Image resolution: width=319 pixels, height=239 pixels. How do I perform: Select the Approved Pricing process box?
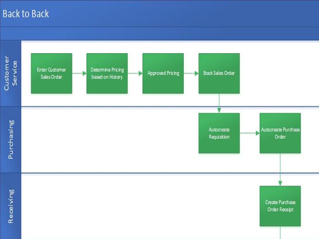coord(163,73)
